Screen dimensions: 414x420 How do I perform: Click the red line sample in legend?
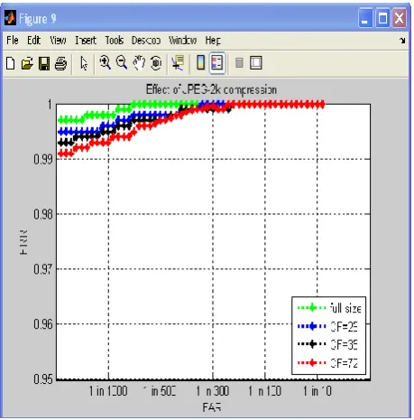[x=312, y=362]
